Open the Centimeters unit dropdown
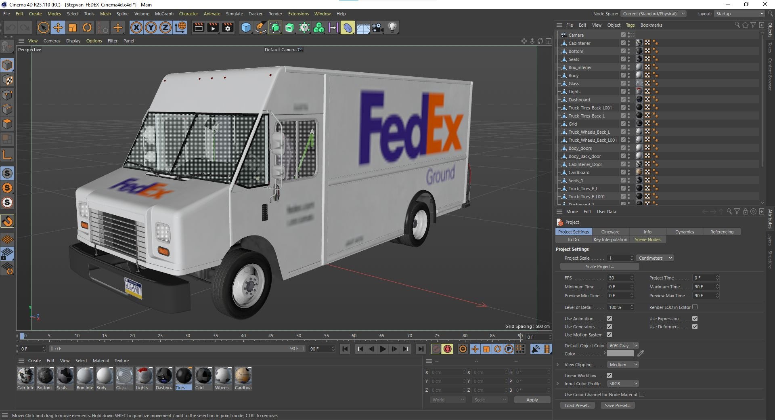This screenshot has height=420, width=775. (x=655, y=258)
